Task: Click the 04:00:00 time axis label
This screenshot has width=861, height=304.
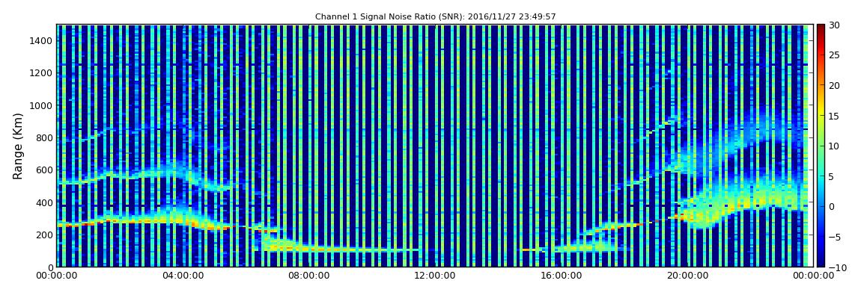Action: point(182,276)
